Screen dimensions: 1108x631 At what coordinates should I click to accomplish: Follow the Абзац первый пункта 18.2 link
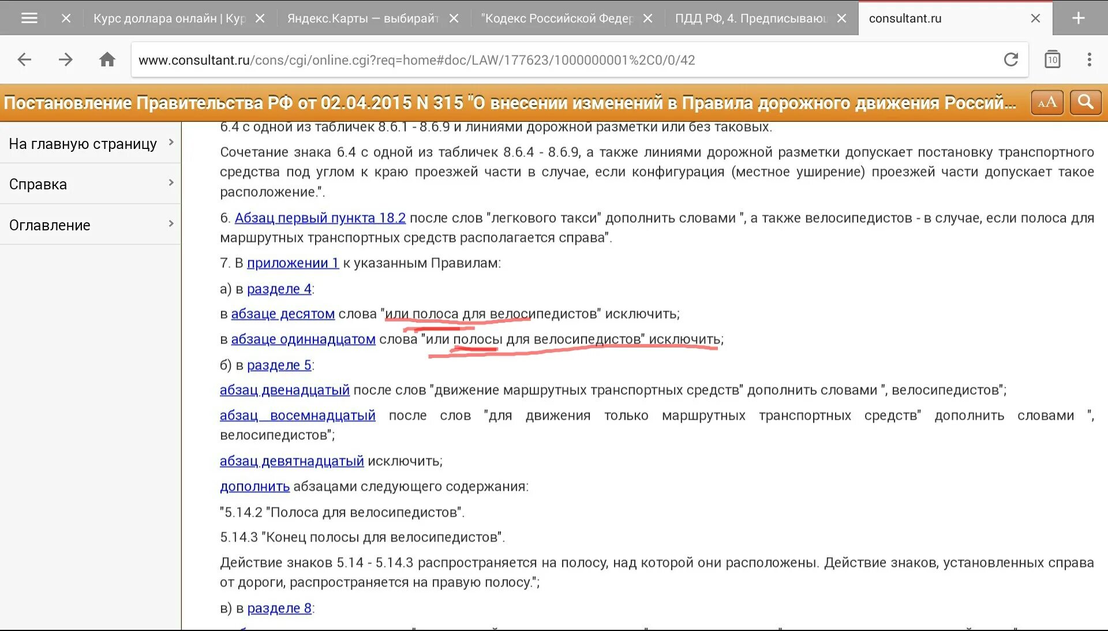tap(320, 218)
